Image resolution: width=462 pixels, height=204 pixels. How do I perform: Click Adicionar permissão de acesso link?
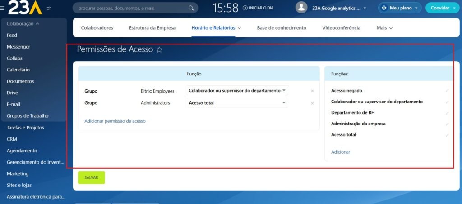[x=115, y=121]
